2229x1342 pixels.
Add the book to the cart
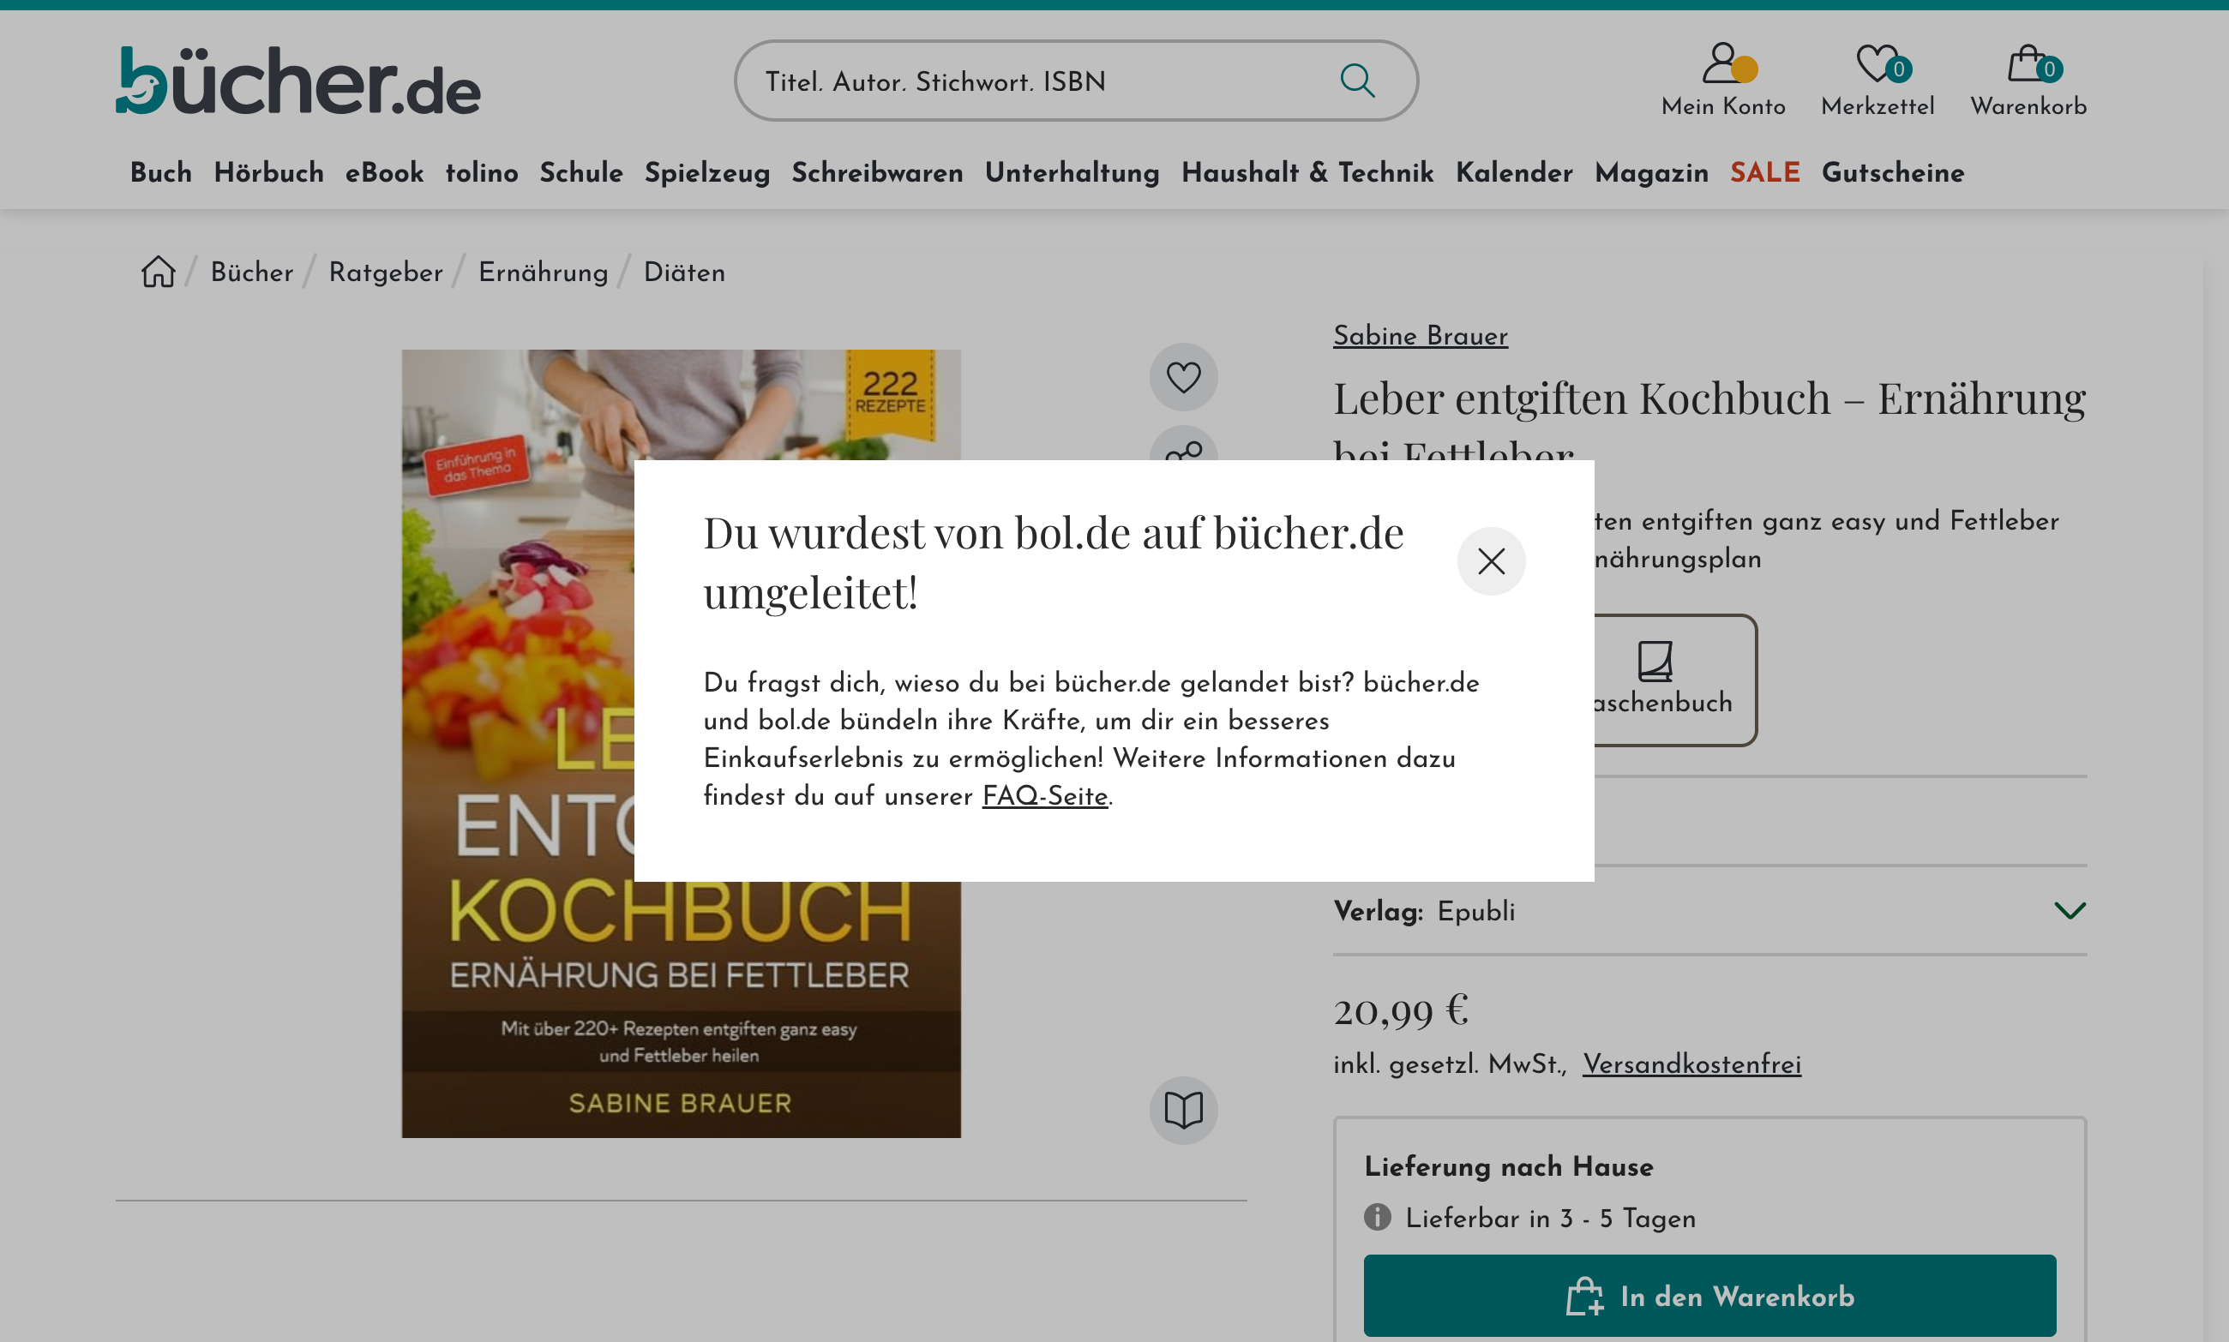point(1710,1295)
